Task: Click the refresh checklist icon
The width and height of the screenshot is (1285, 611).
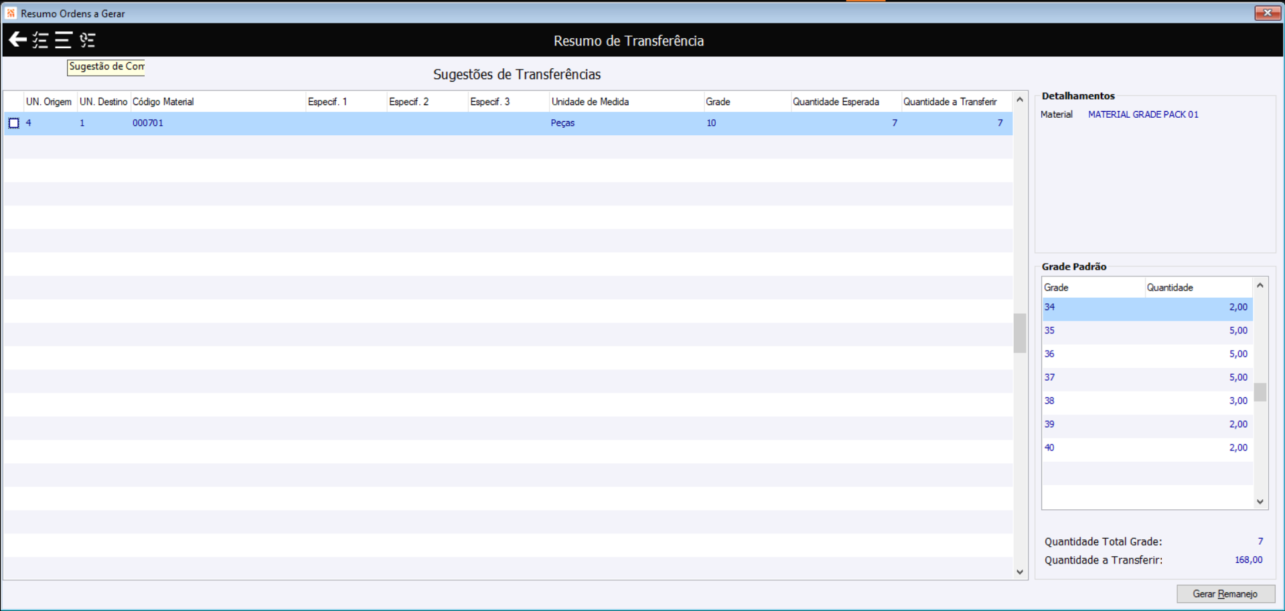Action: coord(87,40)
